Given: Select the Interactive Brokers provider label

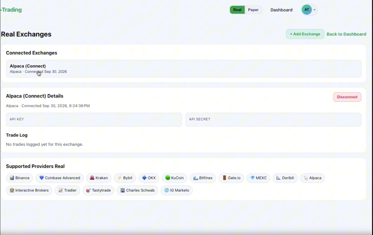Looking at the screenshot, I should point(32,190).
